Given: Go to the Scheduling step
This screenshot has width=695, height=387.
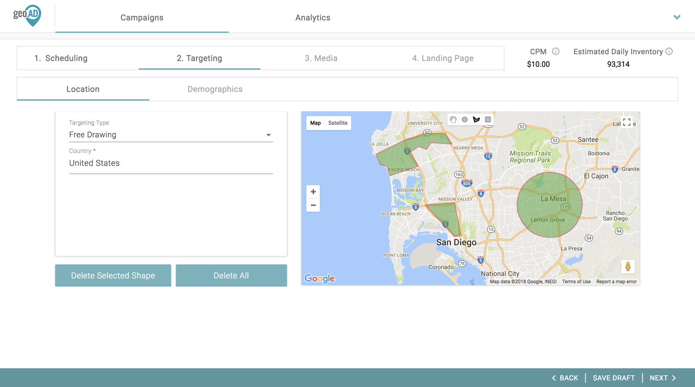Looking at the screenshot, I should [x=61, y=58].
